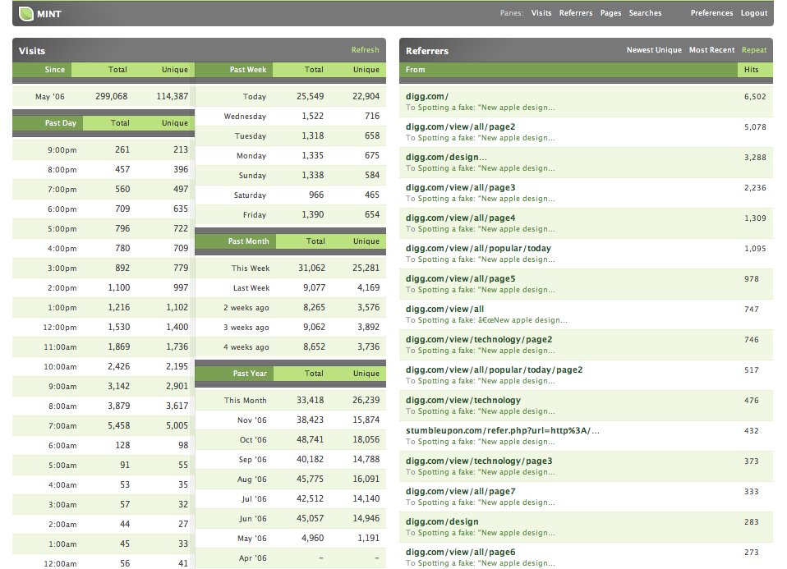This screenshot has width=787, height=569.
Task: Click the Wednesday row label
Action: tap(245, 117)
